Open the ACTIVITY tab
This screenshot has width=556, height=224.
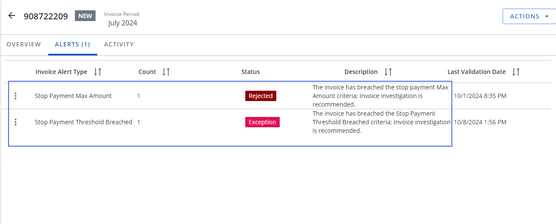[x=119, y=44]
